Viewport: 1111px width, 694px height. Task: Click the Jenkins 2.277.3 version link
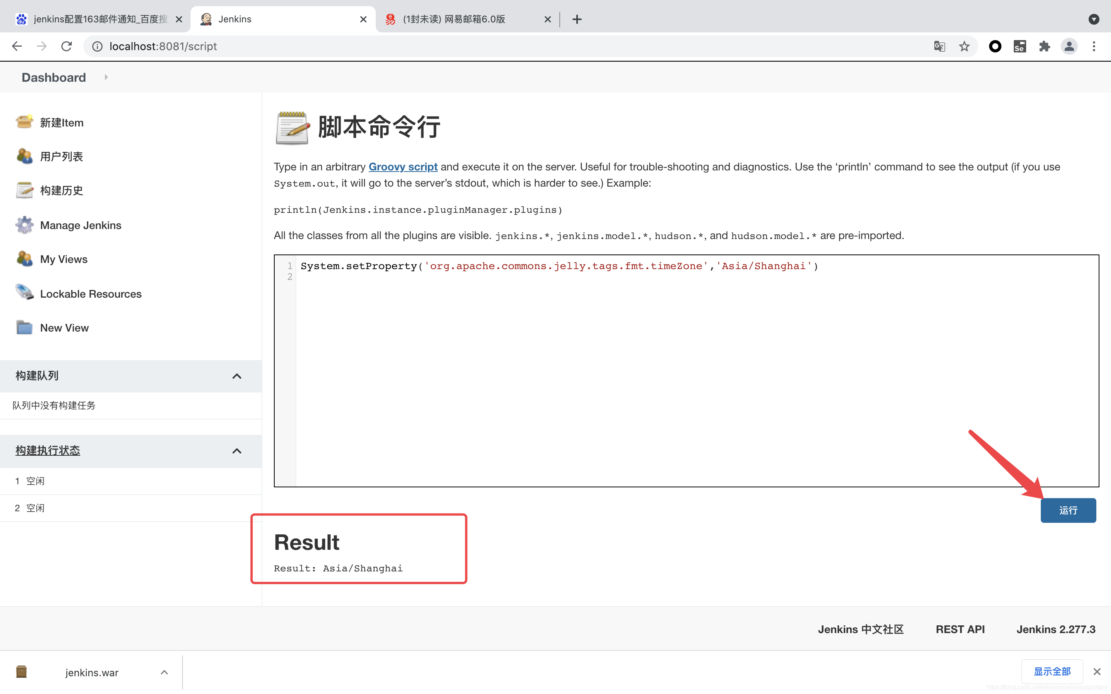point(1055,629)
